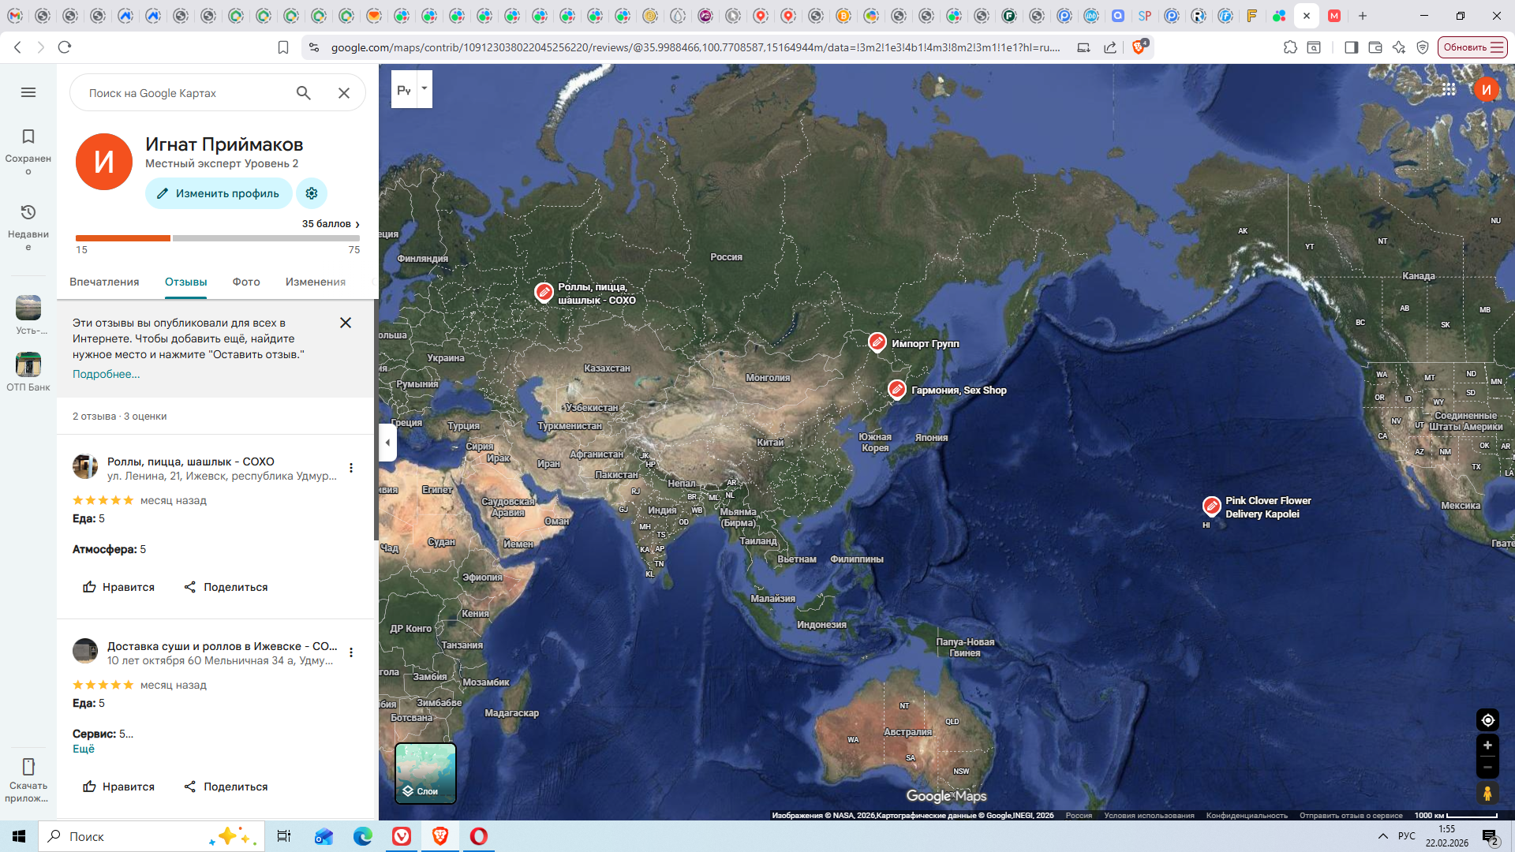Switch to the Фото tab
Image resolution: width=1515 pixels, height=852 pixels.
(x=246, y=282)
